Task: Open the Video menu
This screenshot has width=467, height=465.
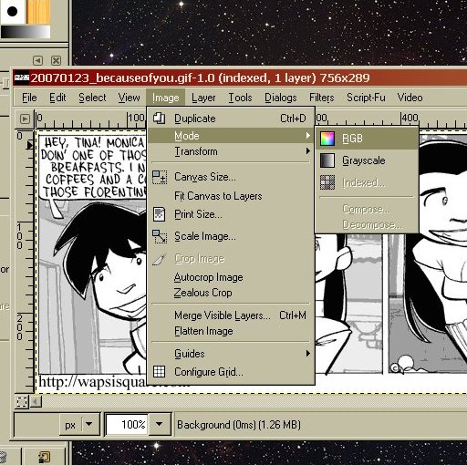Action: [410, 98]
